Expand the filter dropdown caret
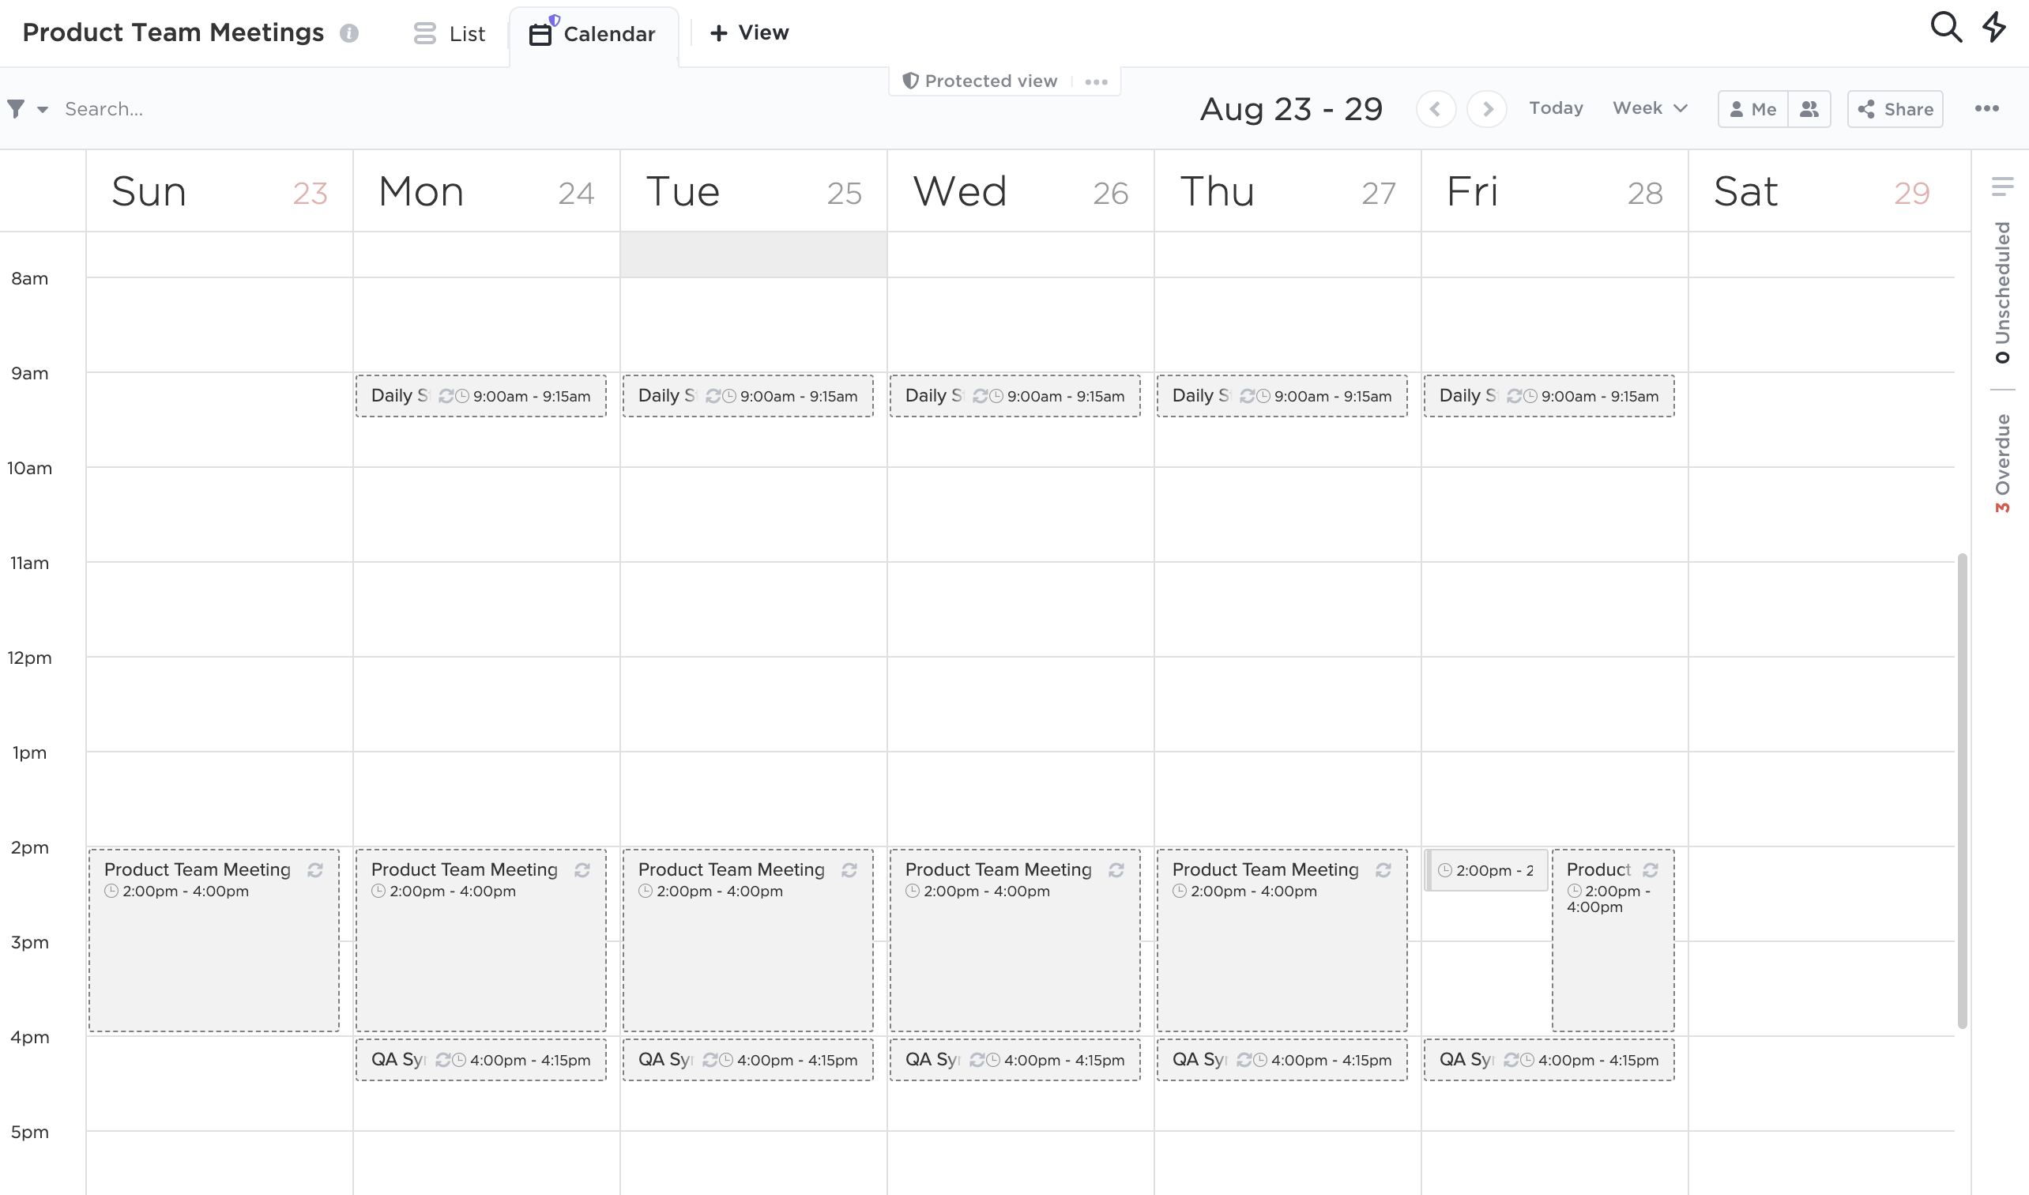This screenshot has width=2029, height=1195. coord(43,110)
